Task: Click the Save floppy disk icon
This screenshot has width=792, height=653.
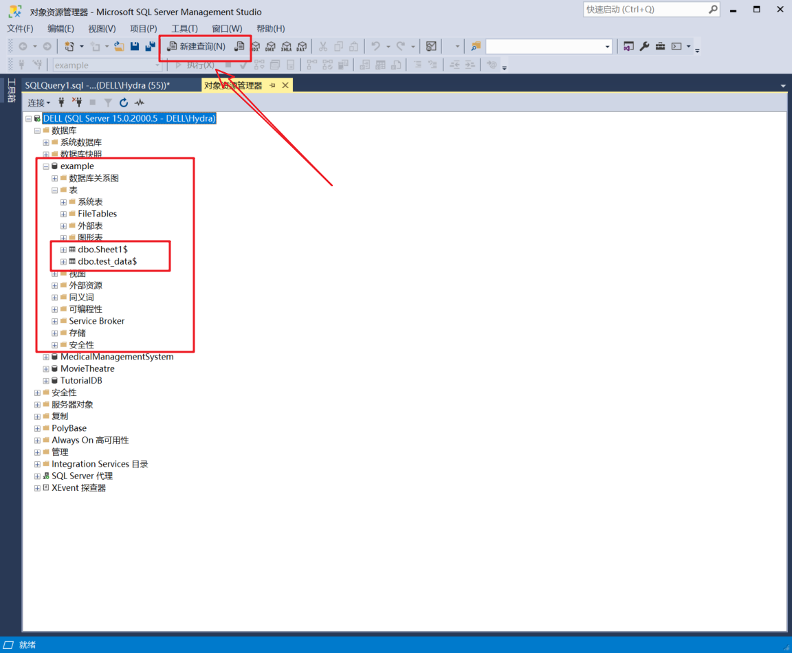Action: [x=134, y=47]
